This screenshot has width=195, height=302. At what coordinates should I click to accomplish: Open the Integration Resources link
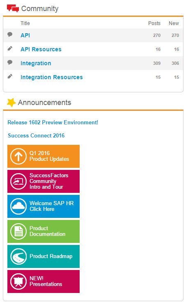coord(52,77)
